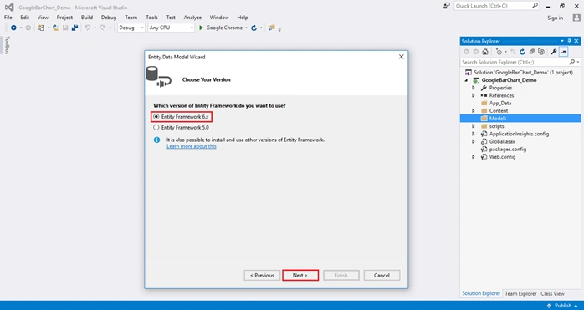Open the File menu
The image size is (584, 310).
click(8, 18)
